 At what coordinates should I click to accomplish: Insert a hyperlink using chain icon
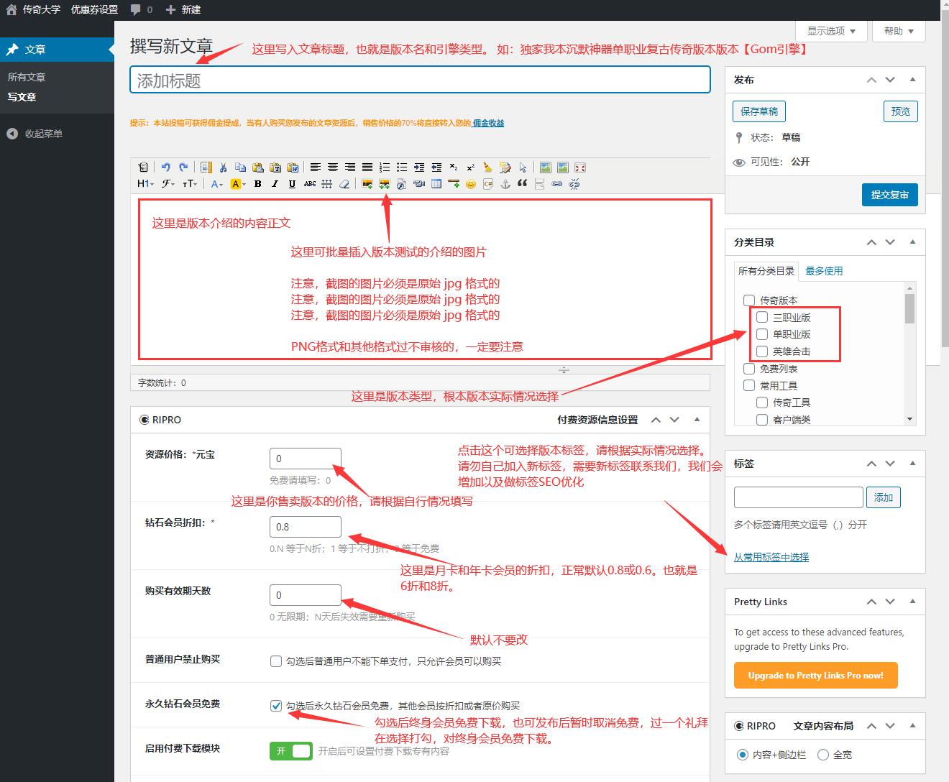[557, 184]
